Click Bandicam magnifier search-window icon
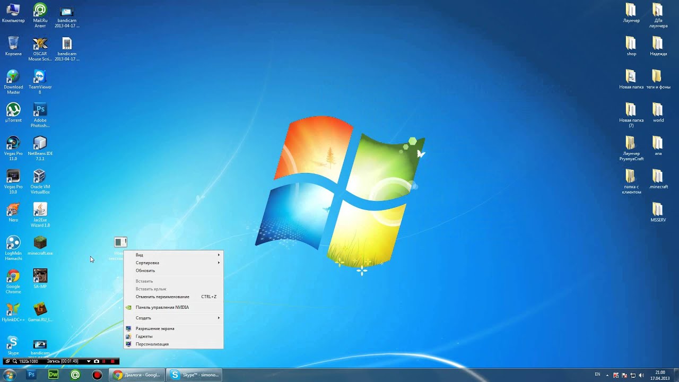This screenshot has height=382, width=679. click(x=15, y=361)
